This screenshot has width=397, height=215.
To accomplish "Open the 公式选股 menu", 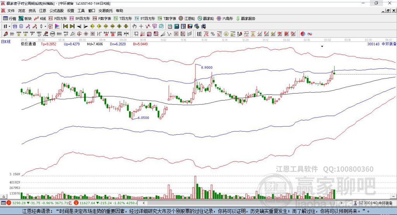I will 57,10.
